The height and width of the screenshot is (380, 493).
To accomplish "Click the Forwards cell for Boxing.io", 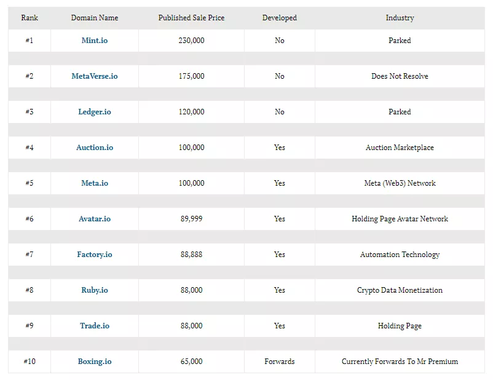I will click(280, 362).
